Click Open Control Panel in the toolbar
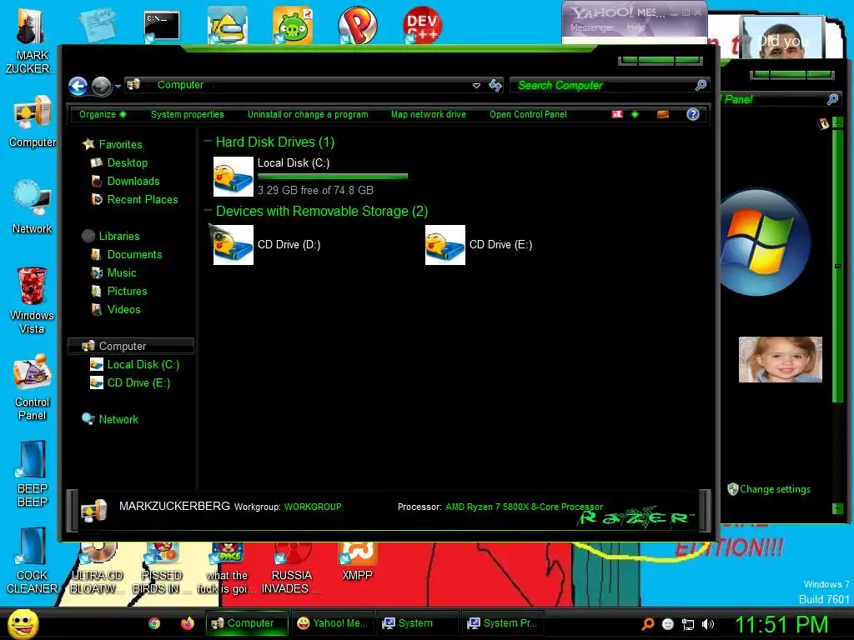Screen dimensions: 854x640 (528, 114)
